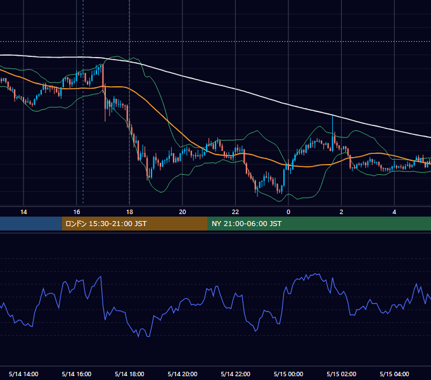Image resolution: width=431 pixels, height=380 pixels.
Task: Click the '22' hour label on price chart axis
Action: pos(235,212)
